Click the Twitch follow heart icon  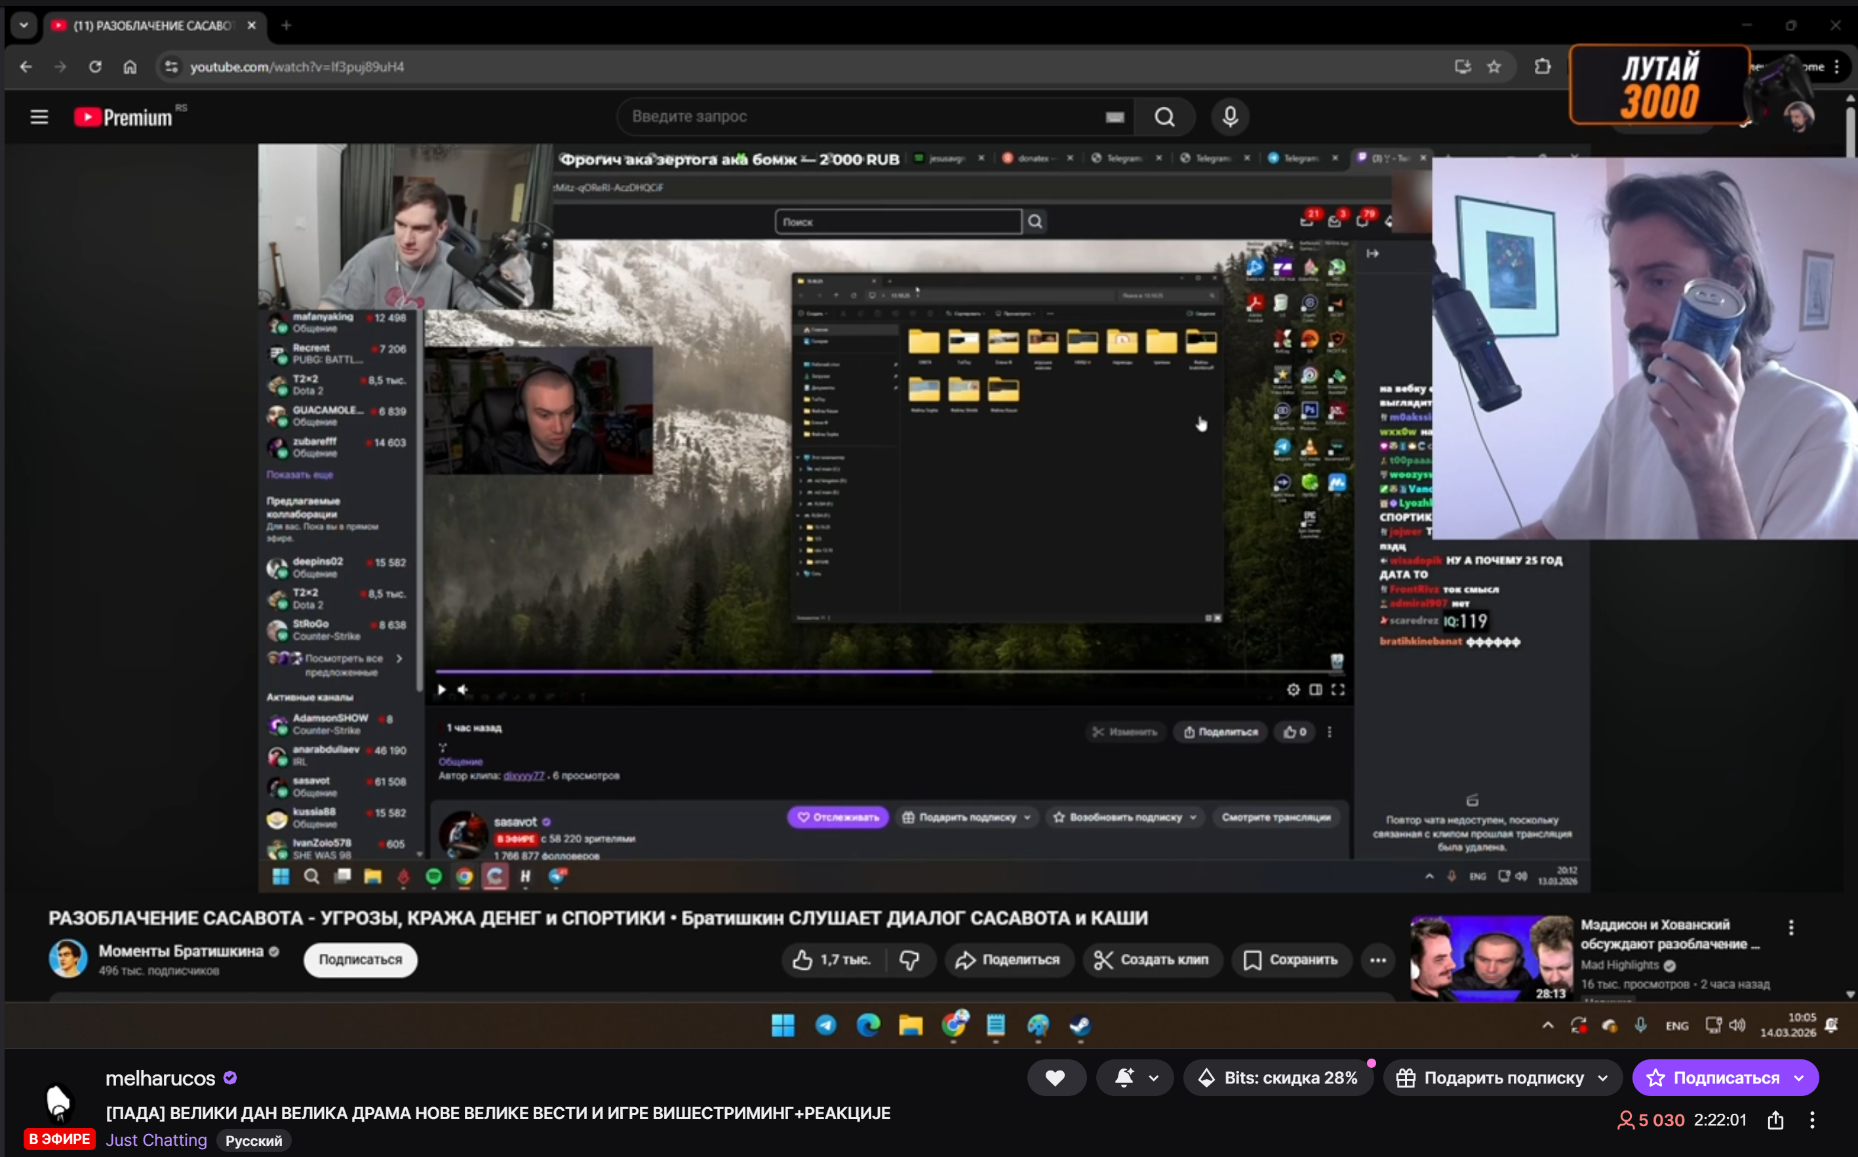pyautogui.click(x=1056, y=1078)
